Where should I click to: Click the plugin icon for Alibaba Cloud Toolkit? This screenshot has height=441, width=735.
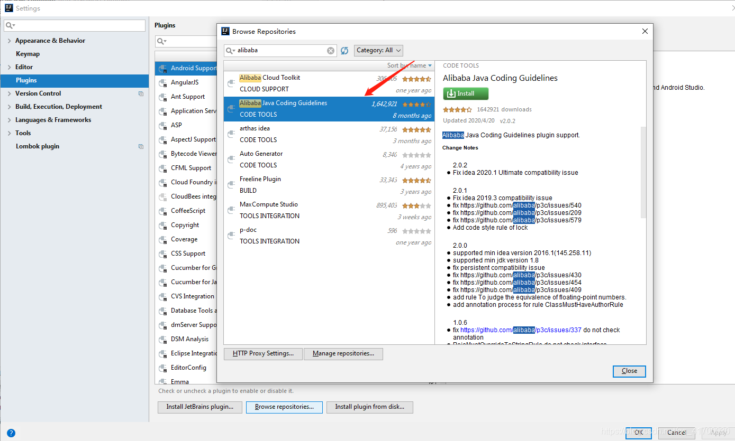point(231,83)
